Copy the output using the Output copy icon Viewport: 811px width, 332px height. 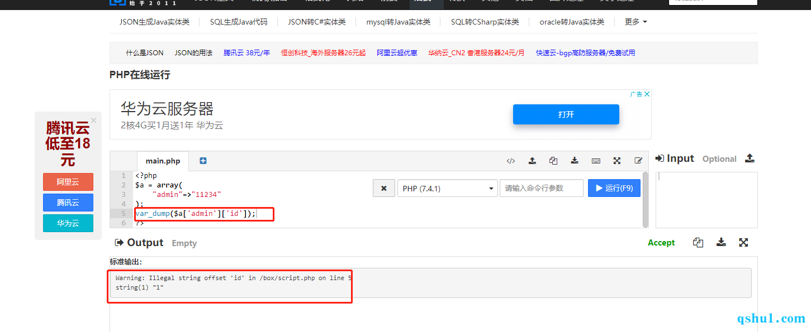click(698, 243)
